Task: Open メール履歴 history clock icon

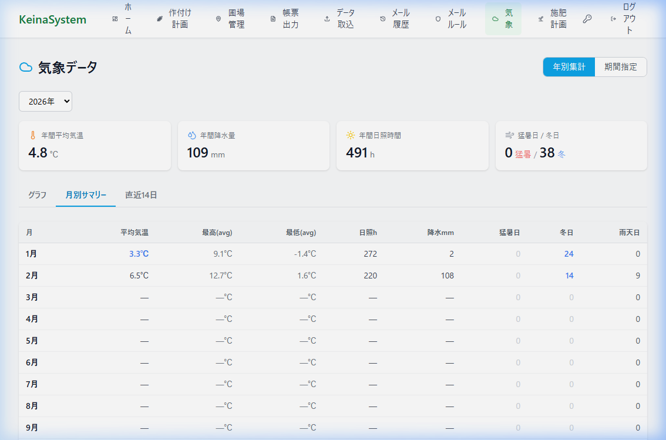Action: 383,19
